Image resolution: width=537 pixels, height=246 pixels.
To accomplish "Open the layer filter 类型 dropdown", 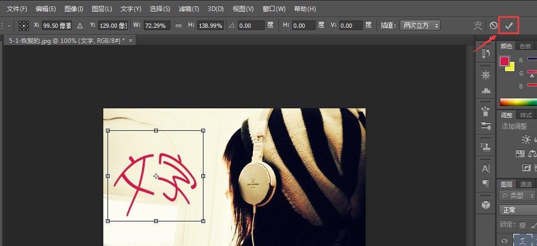I will [518, 195].
